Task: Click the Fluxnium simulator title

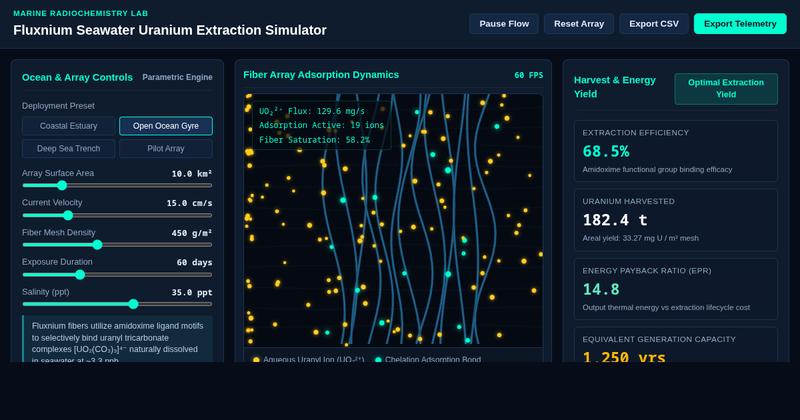Action: (170, 30)
